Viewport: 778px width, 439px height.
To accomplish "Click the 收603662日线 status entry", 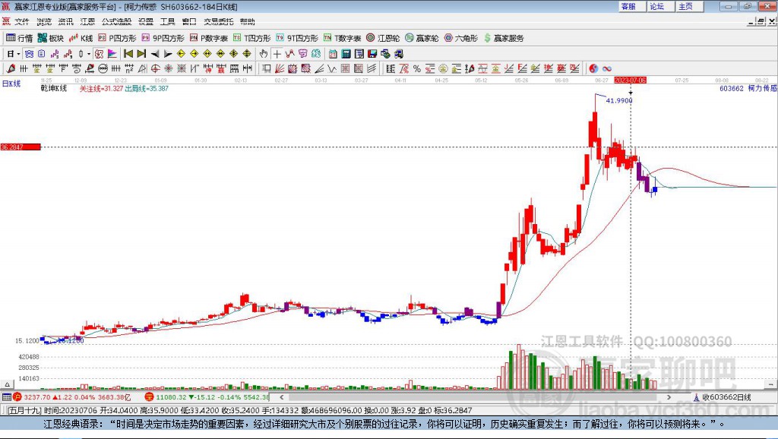I will [x=723, y=396].
